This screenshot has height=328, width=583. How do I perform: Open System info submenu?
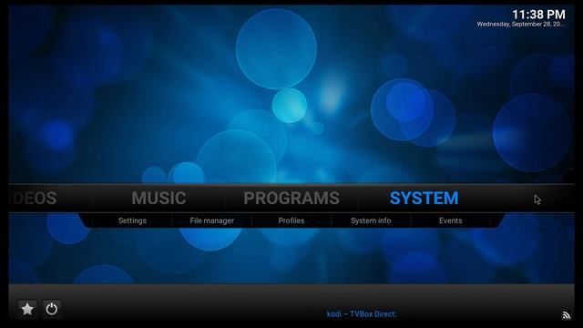point(371,220)
